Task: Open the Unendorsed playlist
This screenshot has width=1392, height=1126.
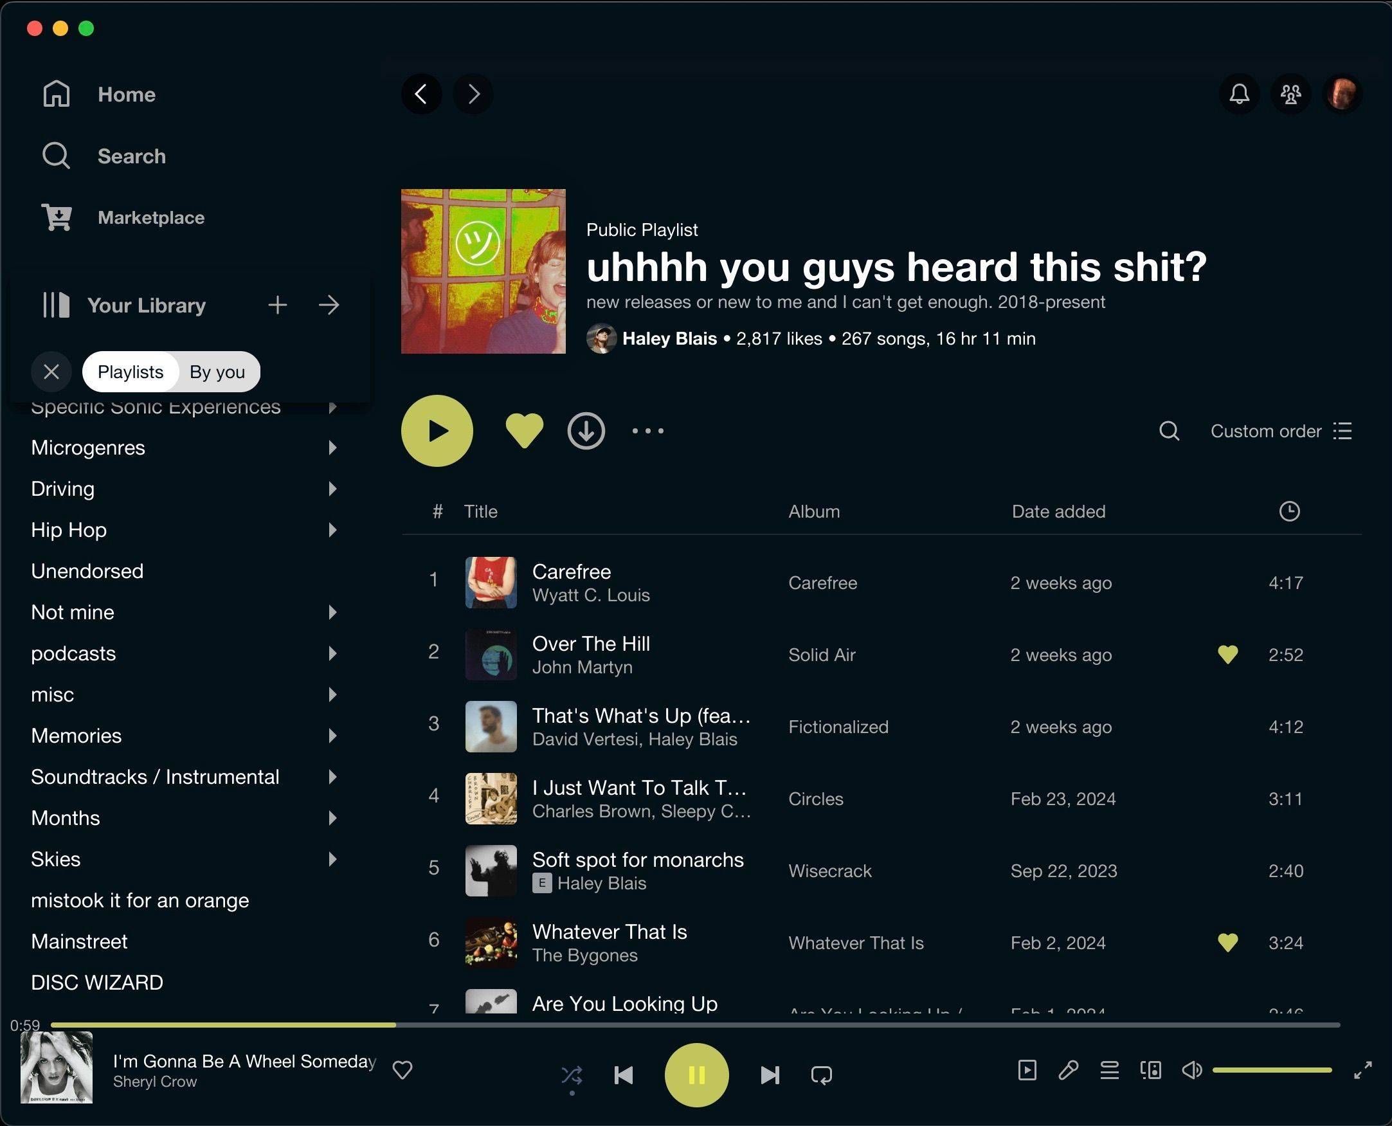Action: [87, 571]
